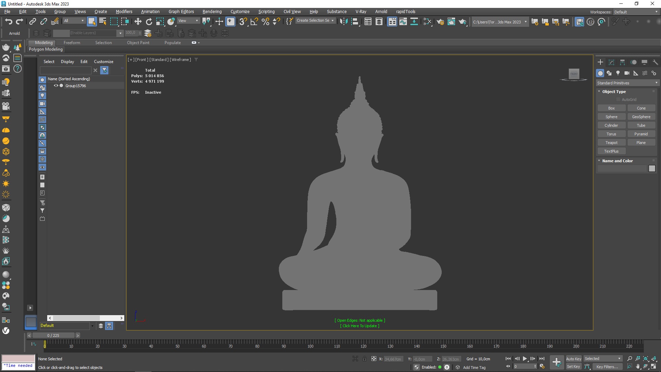Screen dimensions: 661x372
Task: Choose the Select and Move tool
Action: [x=138, y=21]
